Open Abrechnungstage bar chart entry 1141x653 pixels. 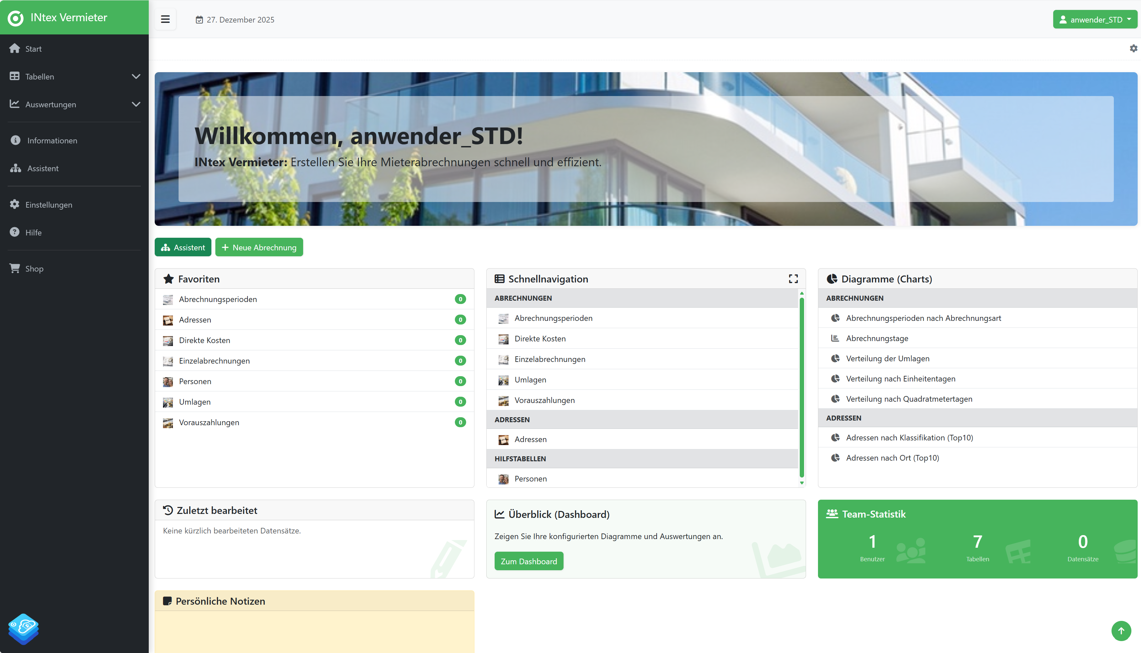[x=877, y=338]
